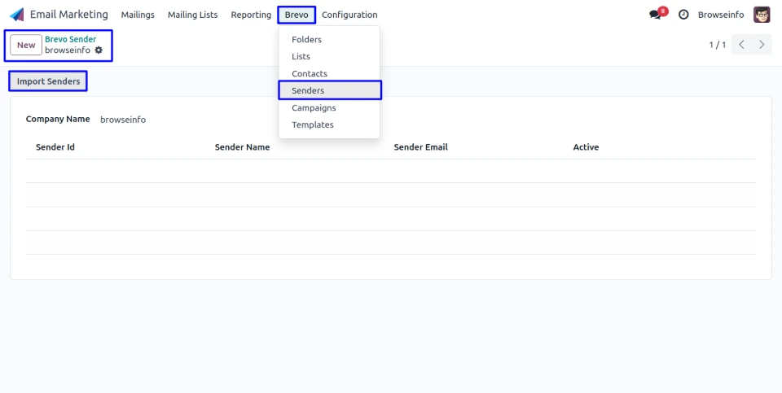Go to previous record using left chevron
This screenshot has width=782, height=393.
pyautogui.click(x=741, y=45)
